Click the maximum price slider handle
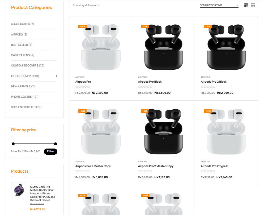This screenshot has width=264, height=215. pos(56,144)
